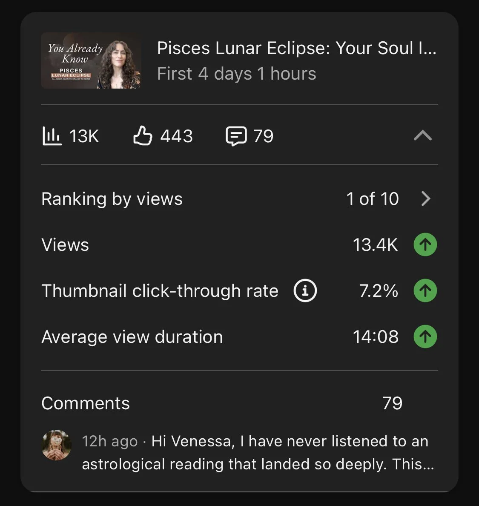The height and width of the screenshot is (506, 479).
Task: Collapse the stats card with the up chevron
Action: pos(422,135)
